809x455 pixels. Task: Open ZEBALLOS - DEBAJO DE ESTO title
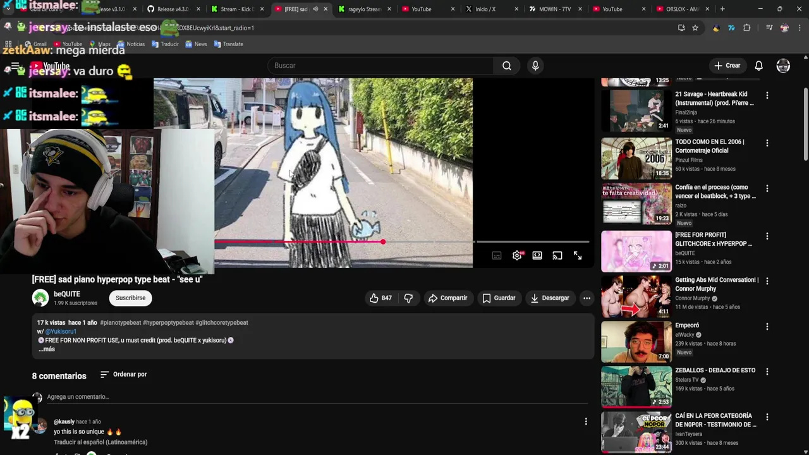point(715,370)
